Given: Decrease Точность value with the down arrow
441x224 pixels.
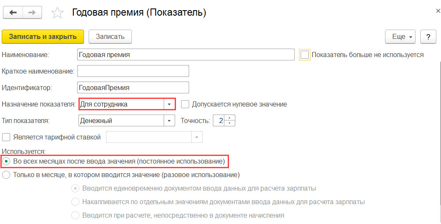Looking at the screenshot, I should (x=230, y=123).
